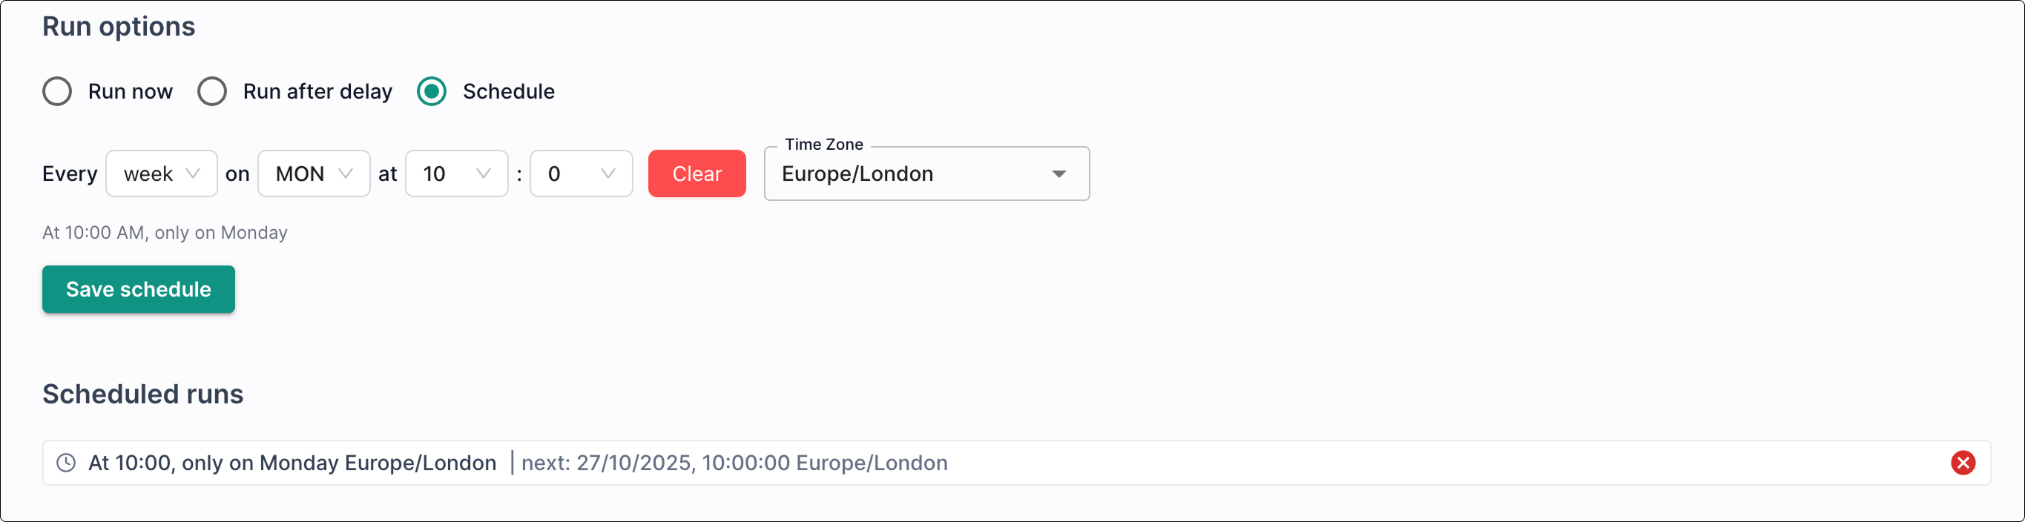Click the clock icon beside the scheduled run
Screen dimensions: 2025x522
(66, 463)
